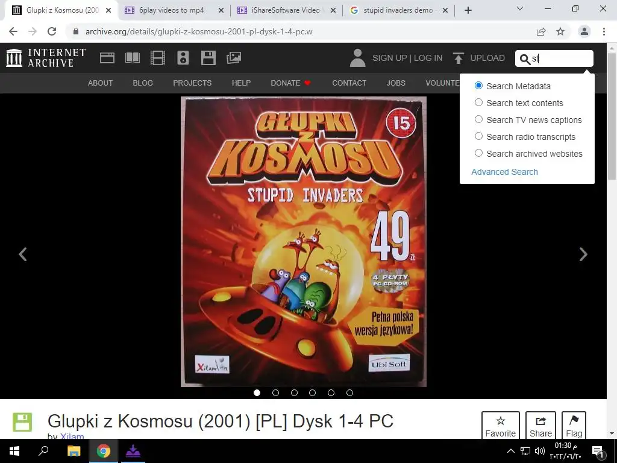Image resolution: width=617 pixels, height=463 pixels.
Task: Show previous image with left chevron
Action: 23,254
